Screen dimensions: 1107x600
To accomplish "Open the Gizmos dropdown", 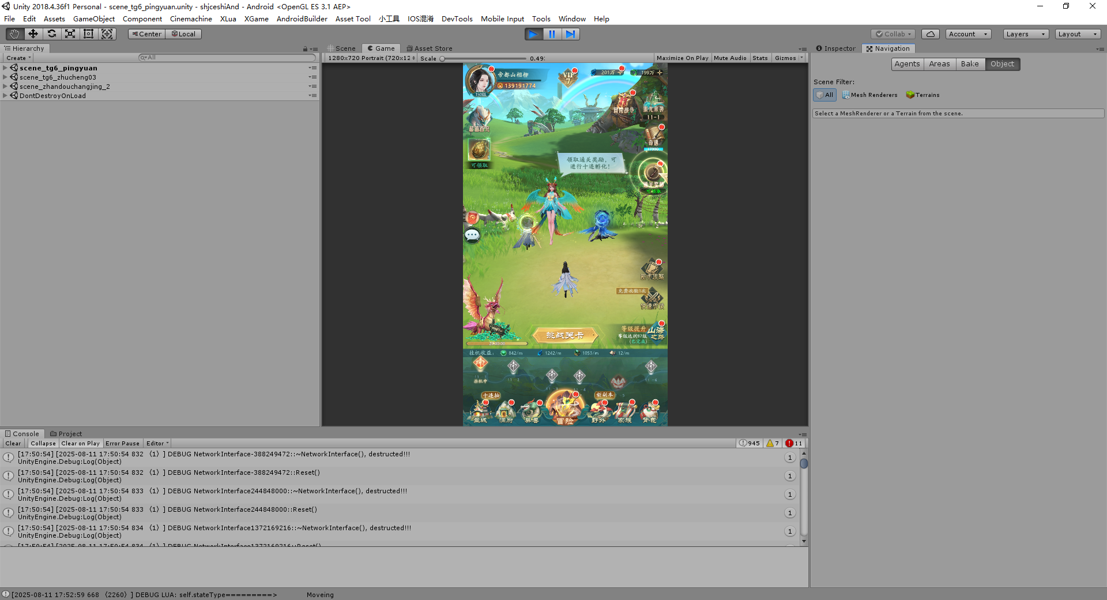I will 789,58.
